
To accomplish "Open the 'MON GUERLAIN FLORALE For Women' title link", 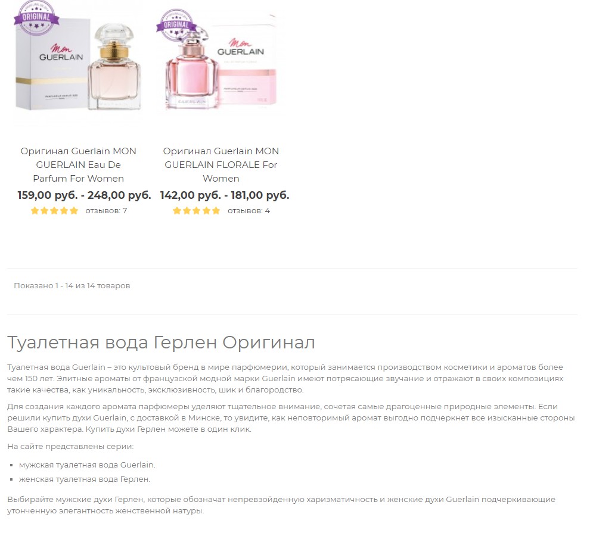I will [221, 165].
